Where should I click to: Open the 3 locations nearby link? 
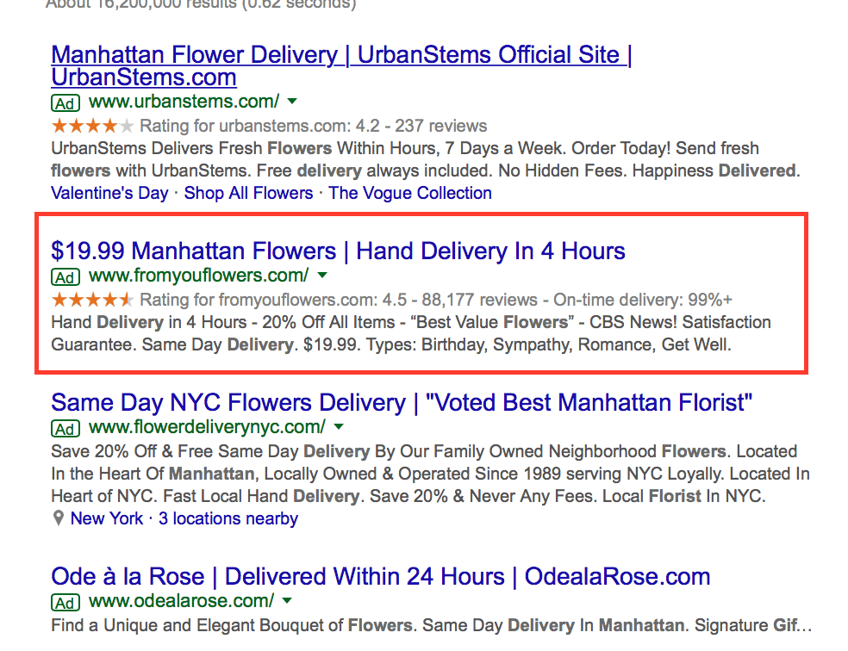pyautogui.click(x=228, y=518)
